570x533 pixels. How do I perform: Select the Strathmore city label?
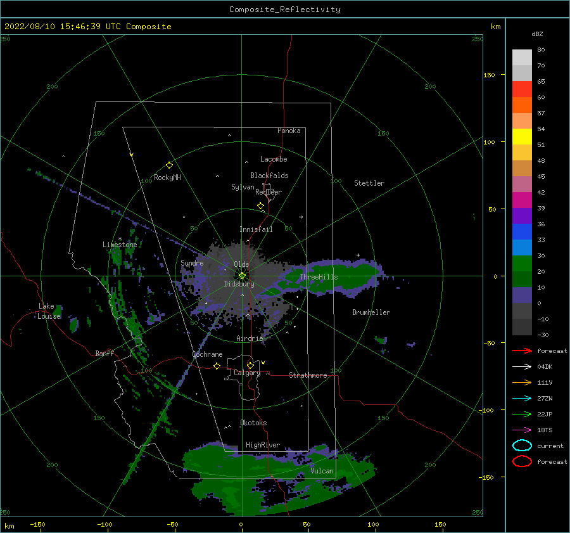(308, 375)
